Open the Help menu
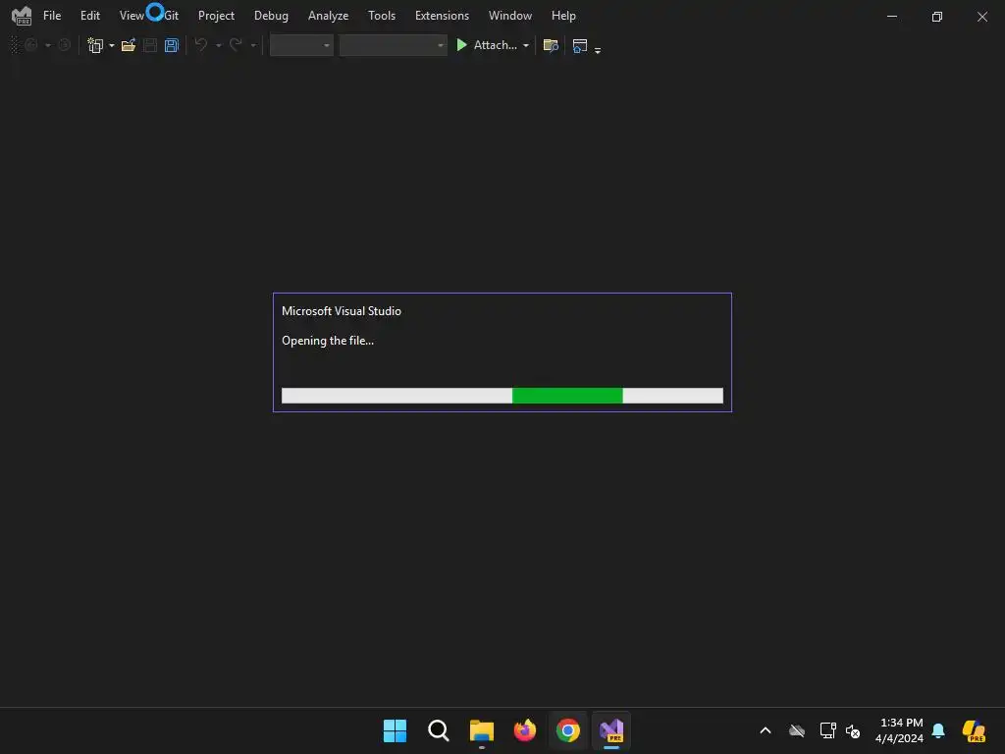The width and height of the screenshot is (1005, 754). 563,16
